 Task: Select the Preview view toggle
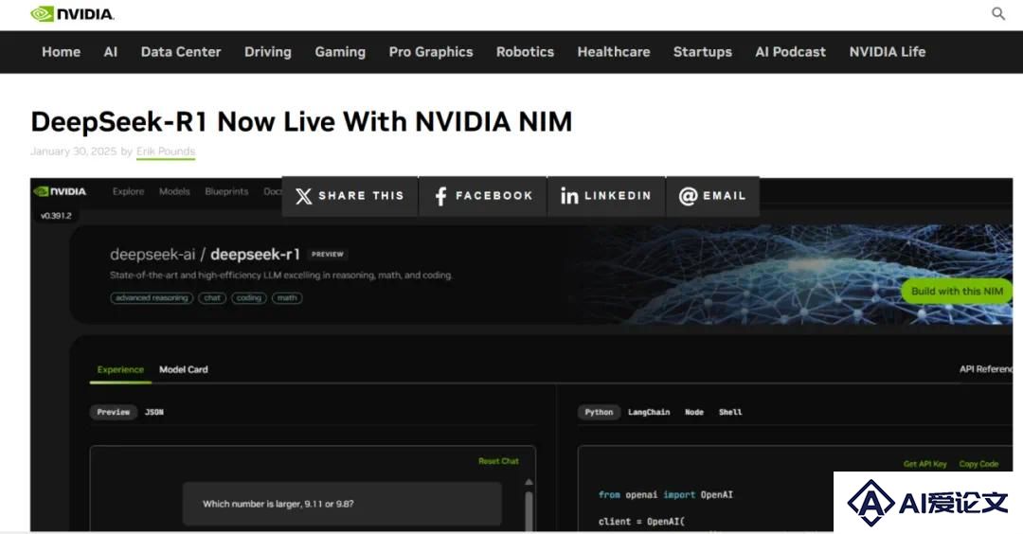pyautogui.click(x=114, y=412)
